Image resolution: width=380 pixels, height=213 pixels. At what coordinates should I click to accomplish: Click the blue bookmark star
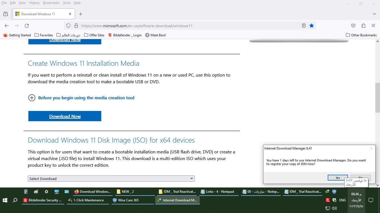pos(312,26)
